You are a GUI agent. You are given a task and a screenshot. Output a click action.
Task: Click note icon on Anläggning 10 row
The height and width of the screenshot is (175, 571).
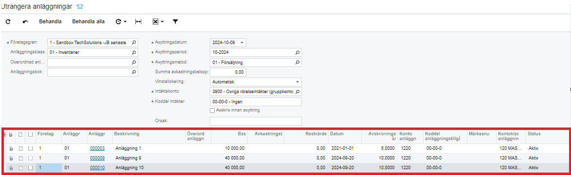coord(21,168)
